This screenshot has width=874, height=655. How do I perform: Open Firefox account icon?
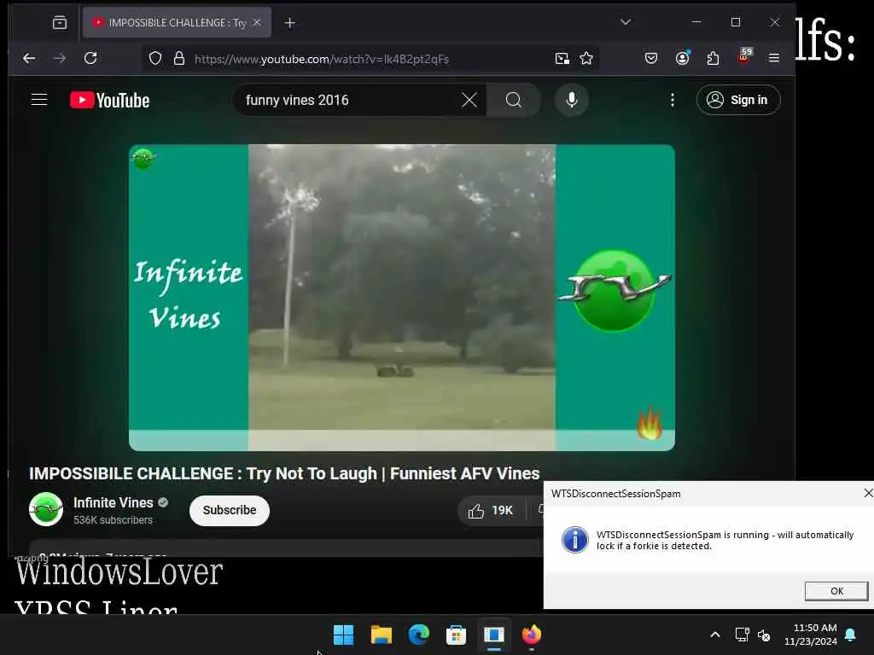(682, 58)
